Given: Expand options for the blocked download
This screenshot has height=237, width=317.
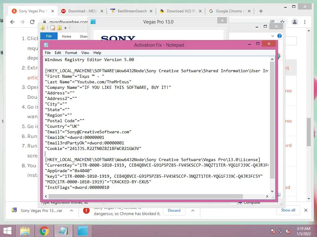Looking at the screenshot, I should pos(193,210).
